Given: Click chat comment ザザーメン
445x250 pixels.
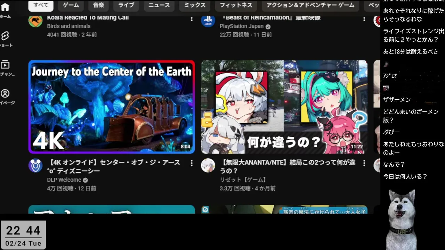Looking at the screenshot, I should [397, 100].
